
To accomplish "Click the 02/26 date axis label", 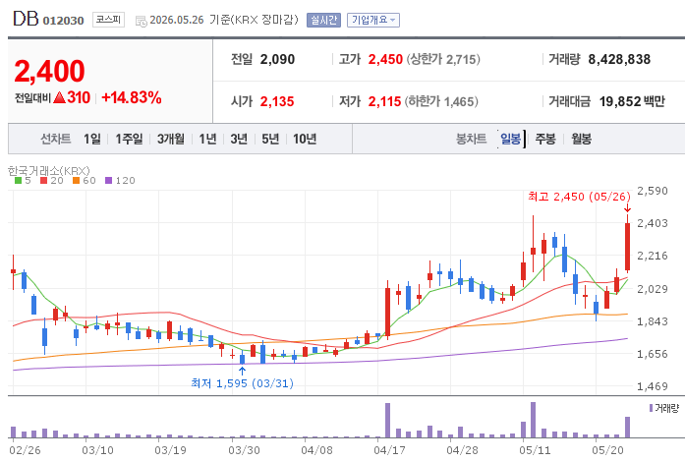I will pyautogui.click(x=25, y=450).
